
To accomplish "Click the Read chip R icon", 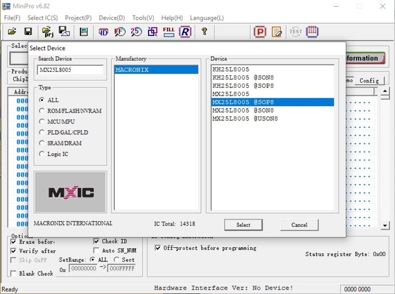I will pyautogui.click(x=185, y=32).
